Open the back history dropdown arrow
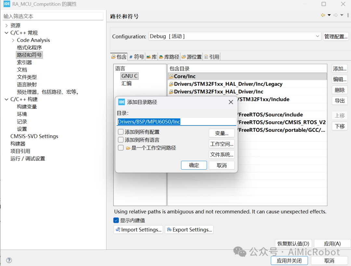The image size is (351, 266). coord(329,15)
